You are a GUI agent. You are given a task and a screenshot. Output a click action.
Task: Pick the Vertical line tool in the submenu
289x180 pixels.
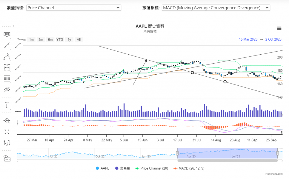18,123
